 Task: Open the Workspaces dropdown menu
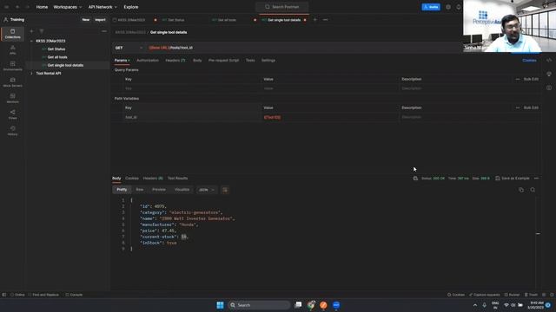68,7
